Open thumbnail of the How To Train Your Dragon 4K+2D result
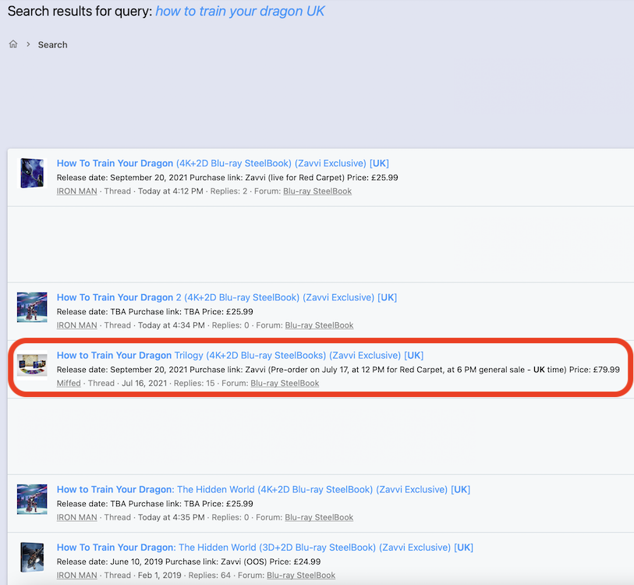This screenshot has height=585, width=634. (x=32, y=173)
